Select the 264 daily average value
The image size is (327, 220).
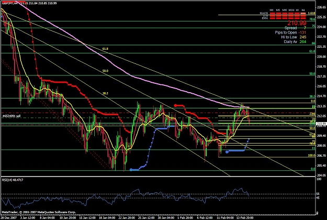pos(303,42)
